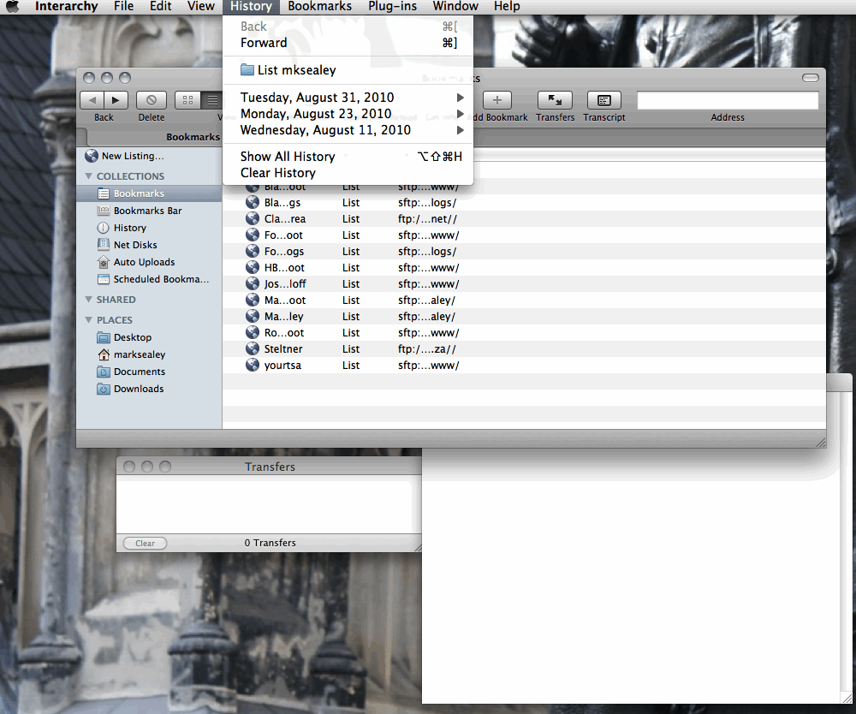This screenshot has height=714, width=856.
Task: Open the History collection in sidebar
Action: tap(129, 228)
